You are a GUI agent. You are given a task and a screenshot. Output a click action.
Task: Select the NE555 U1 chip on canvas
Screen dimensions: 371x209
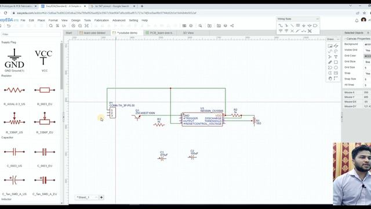pos(202,120)
